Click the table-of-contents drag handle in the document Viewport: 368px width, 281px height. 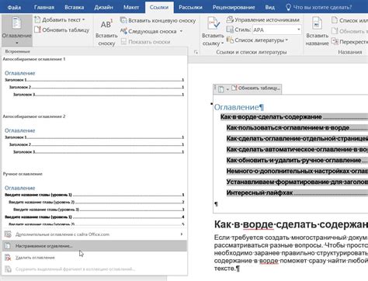pyautogui.click(x=215, y=88)
